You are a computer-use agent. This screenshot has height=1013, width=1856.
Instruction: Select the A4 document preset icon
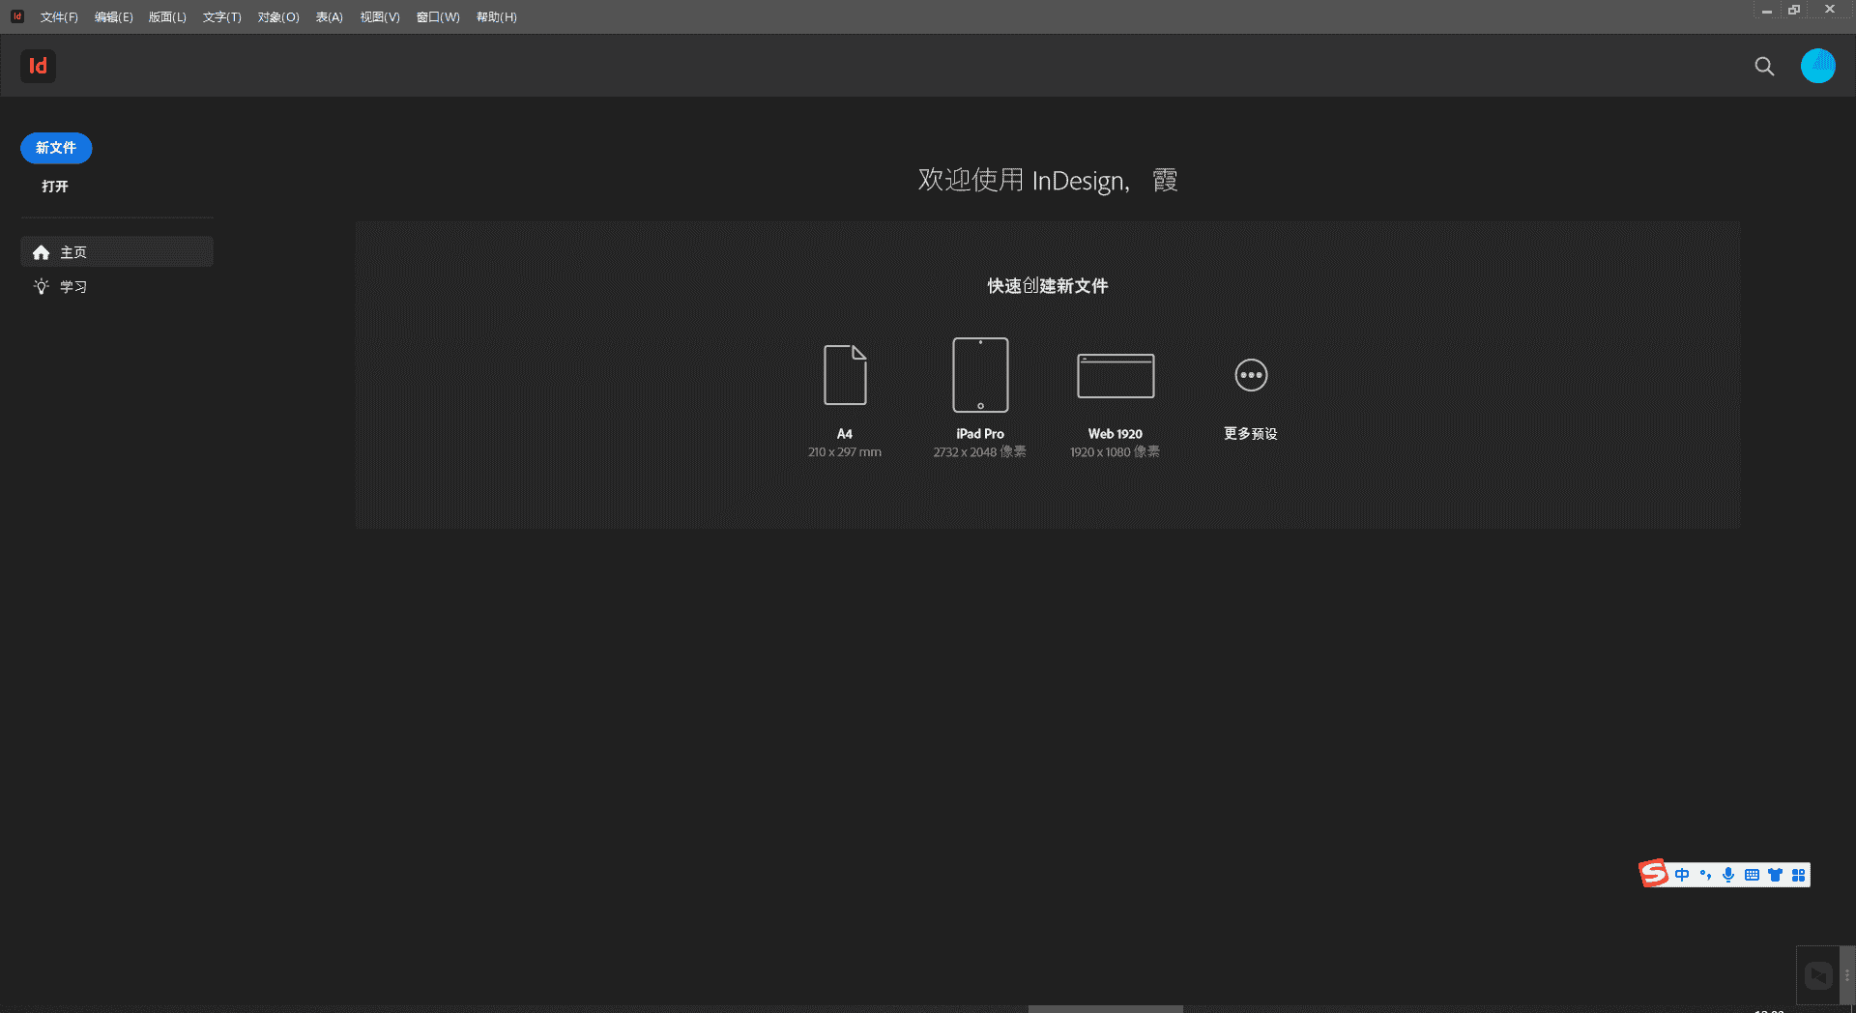(x=845, y=375)
